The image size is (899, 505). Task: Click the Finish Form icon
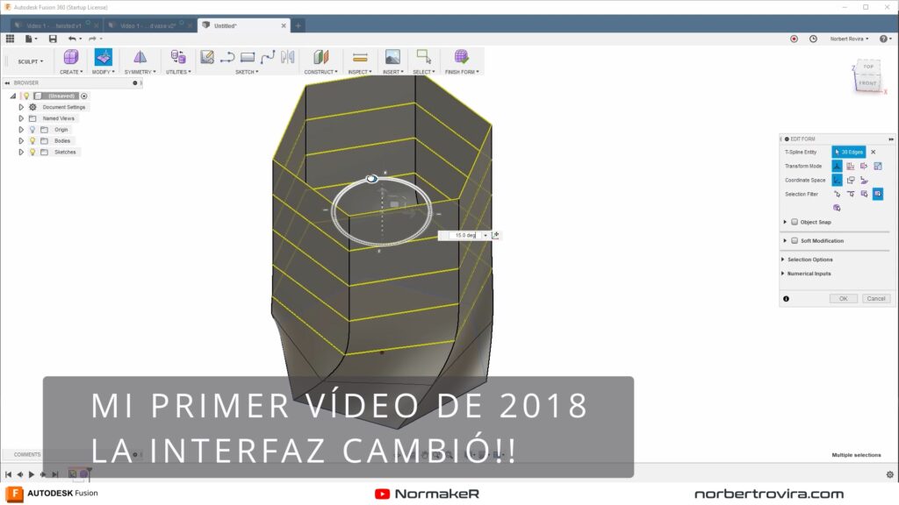pyautogui.click(x=461, y=57)
